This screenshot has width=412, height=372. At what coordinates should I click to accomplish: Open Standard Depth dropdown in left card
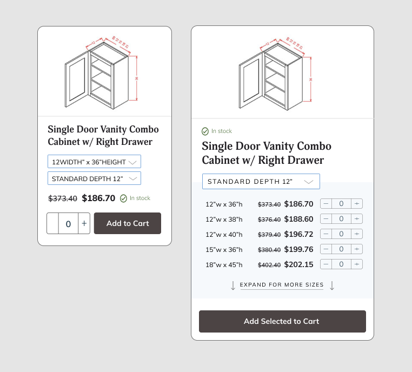point(94,178)
